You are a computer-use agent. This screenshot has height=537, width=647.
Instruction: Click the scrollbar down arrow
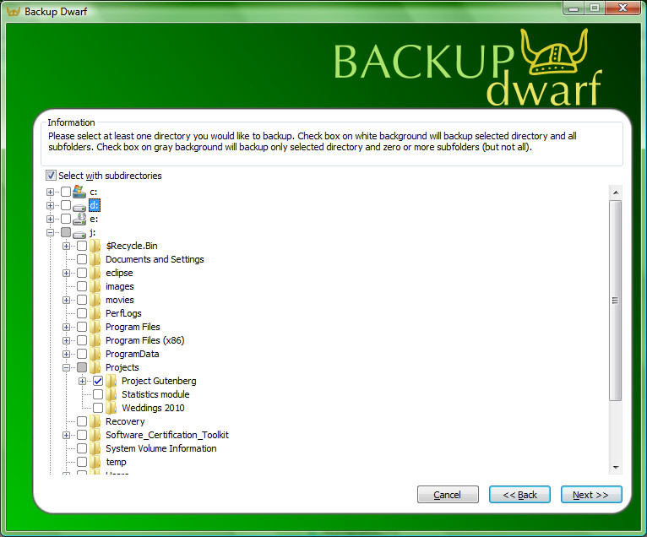[x=616, y=467]
